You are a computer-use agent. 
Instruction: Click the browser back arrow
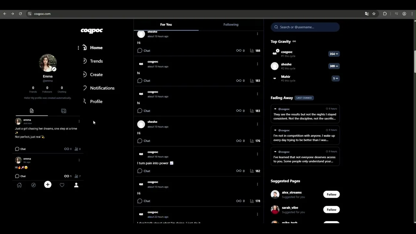point(5,14)
